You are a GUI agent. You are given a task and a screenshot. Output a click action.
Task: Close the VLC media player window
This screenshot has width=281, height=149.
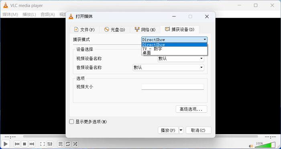tap(272, 5)
